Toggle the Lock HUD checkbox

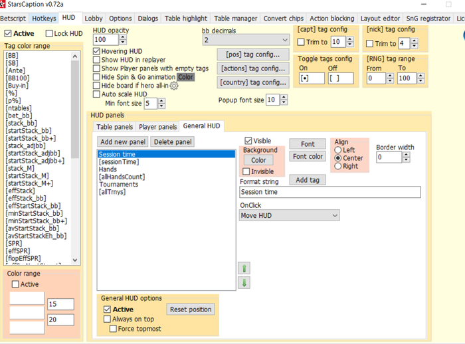pos(50,33)
